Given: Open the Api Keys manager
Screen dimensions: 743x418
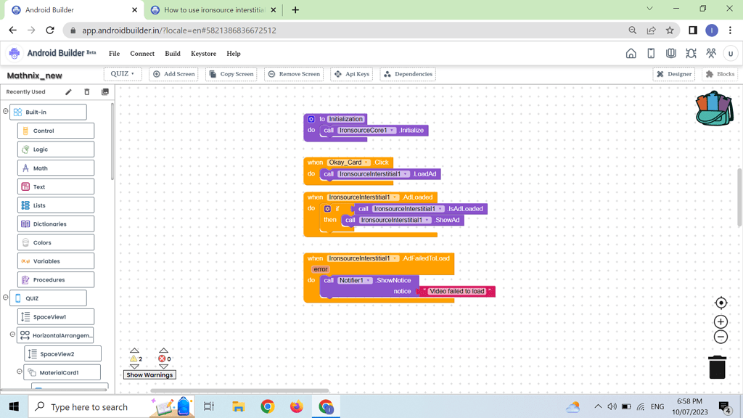Looking at the screenshot, I should tap(351, 73).
